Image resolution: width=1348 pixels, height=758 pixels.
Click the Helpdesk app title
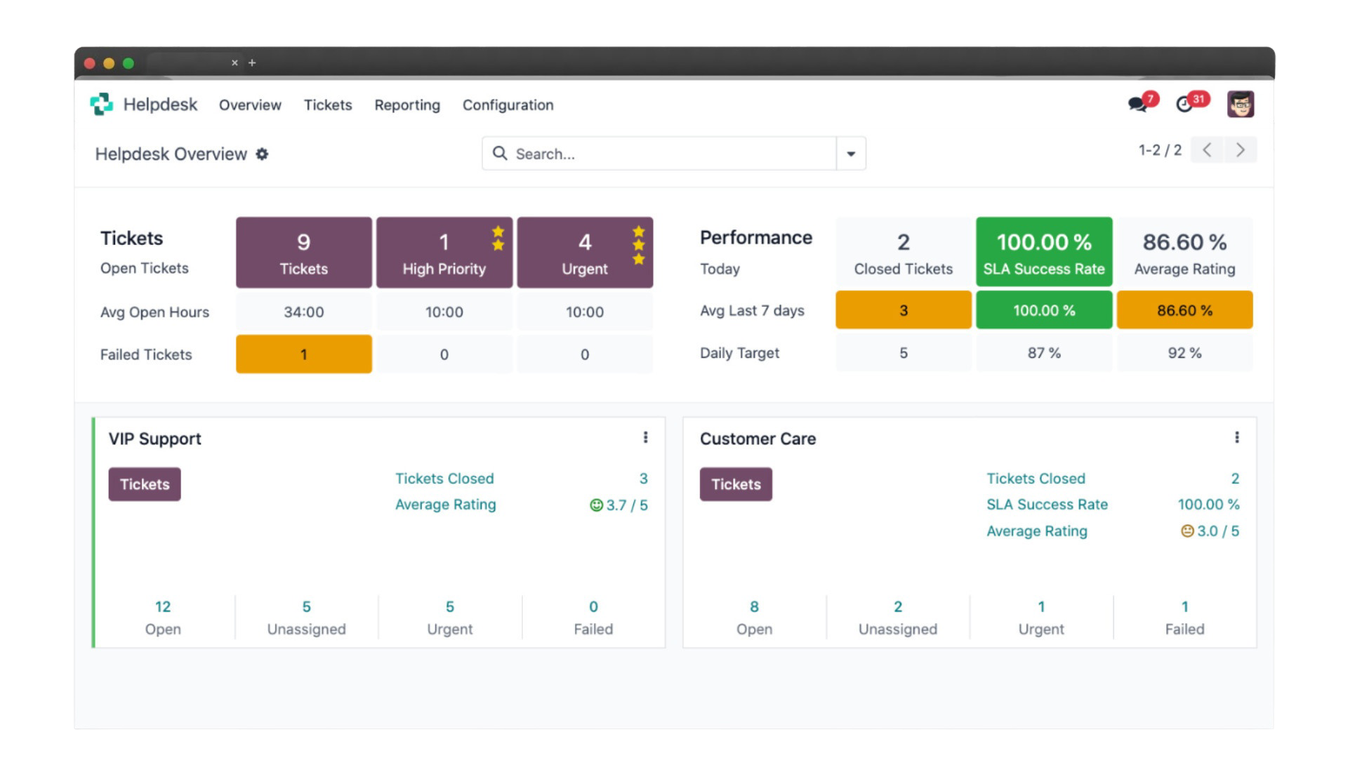pos(160,105)
